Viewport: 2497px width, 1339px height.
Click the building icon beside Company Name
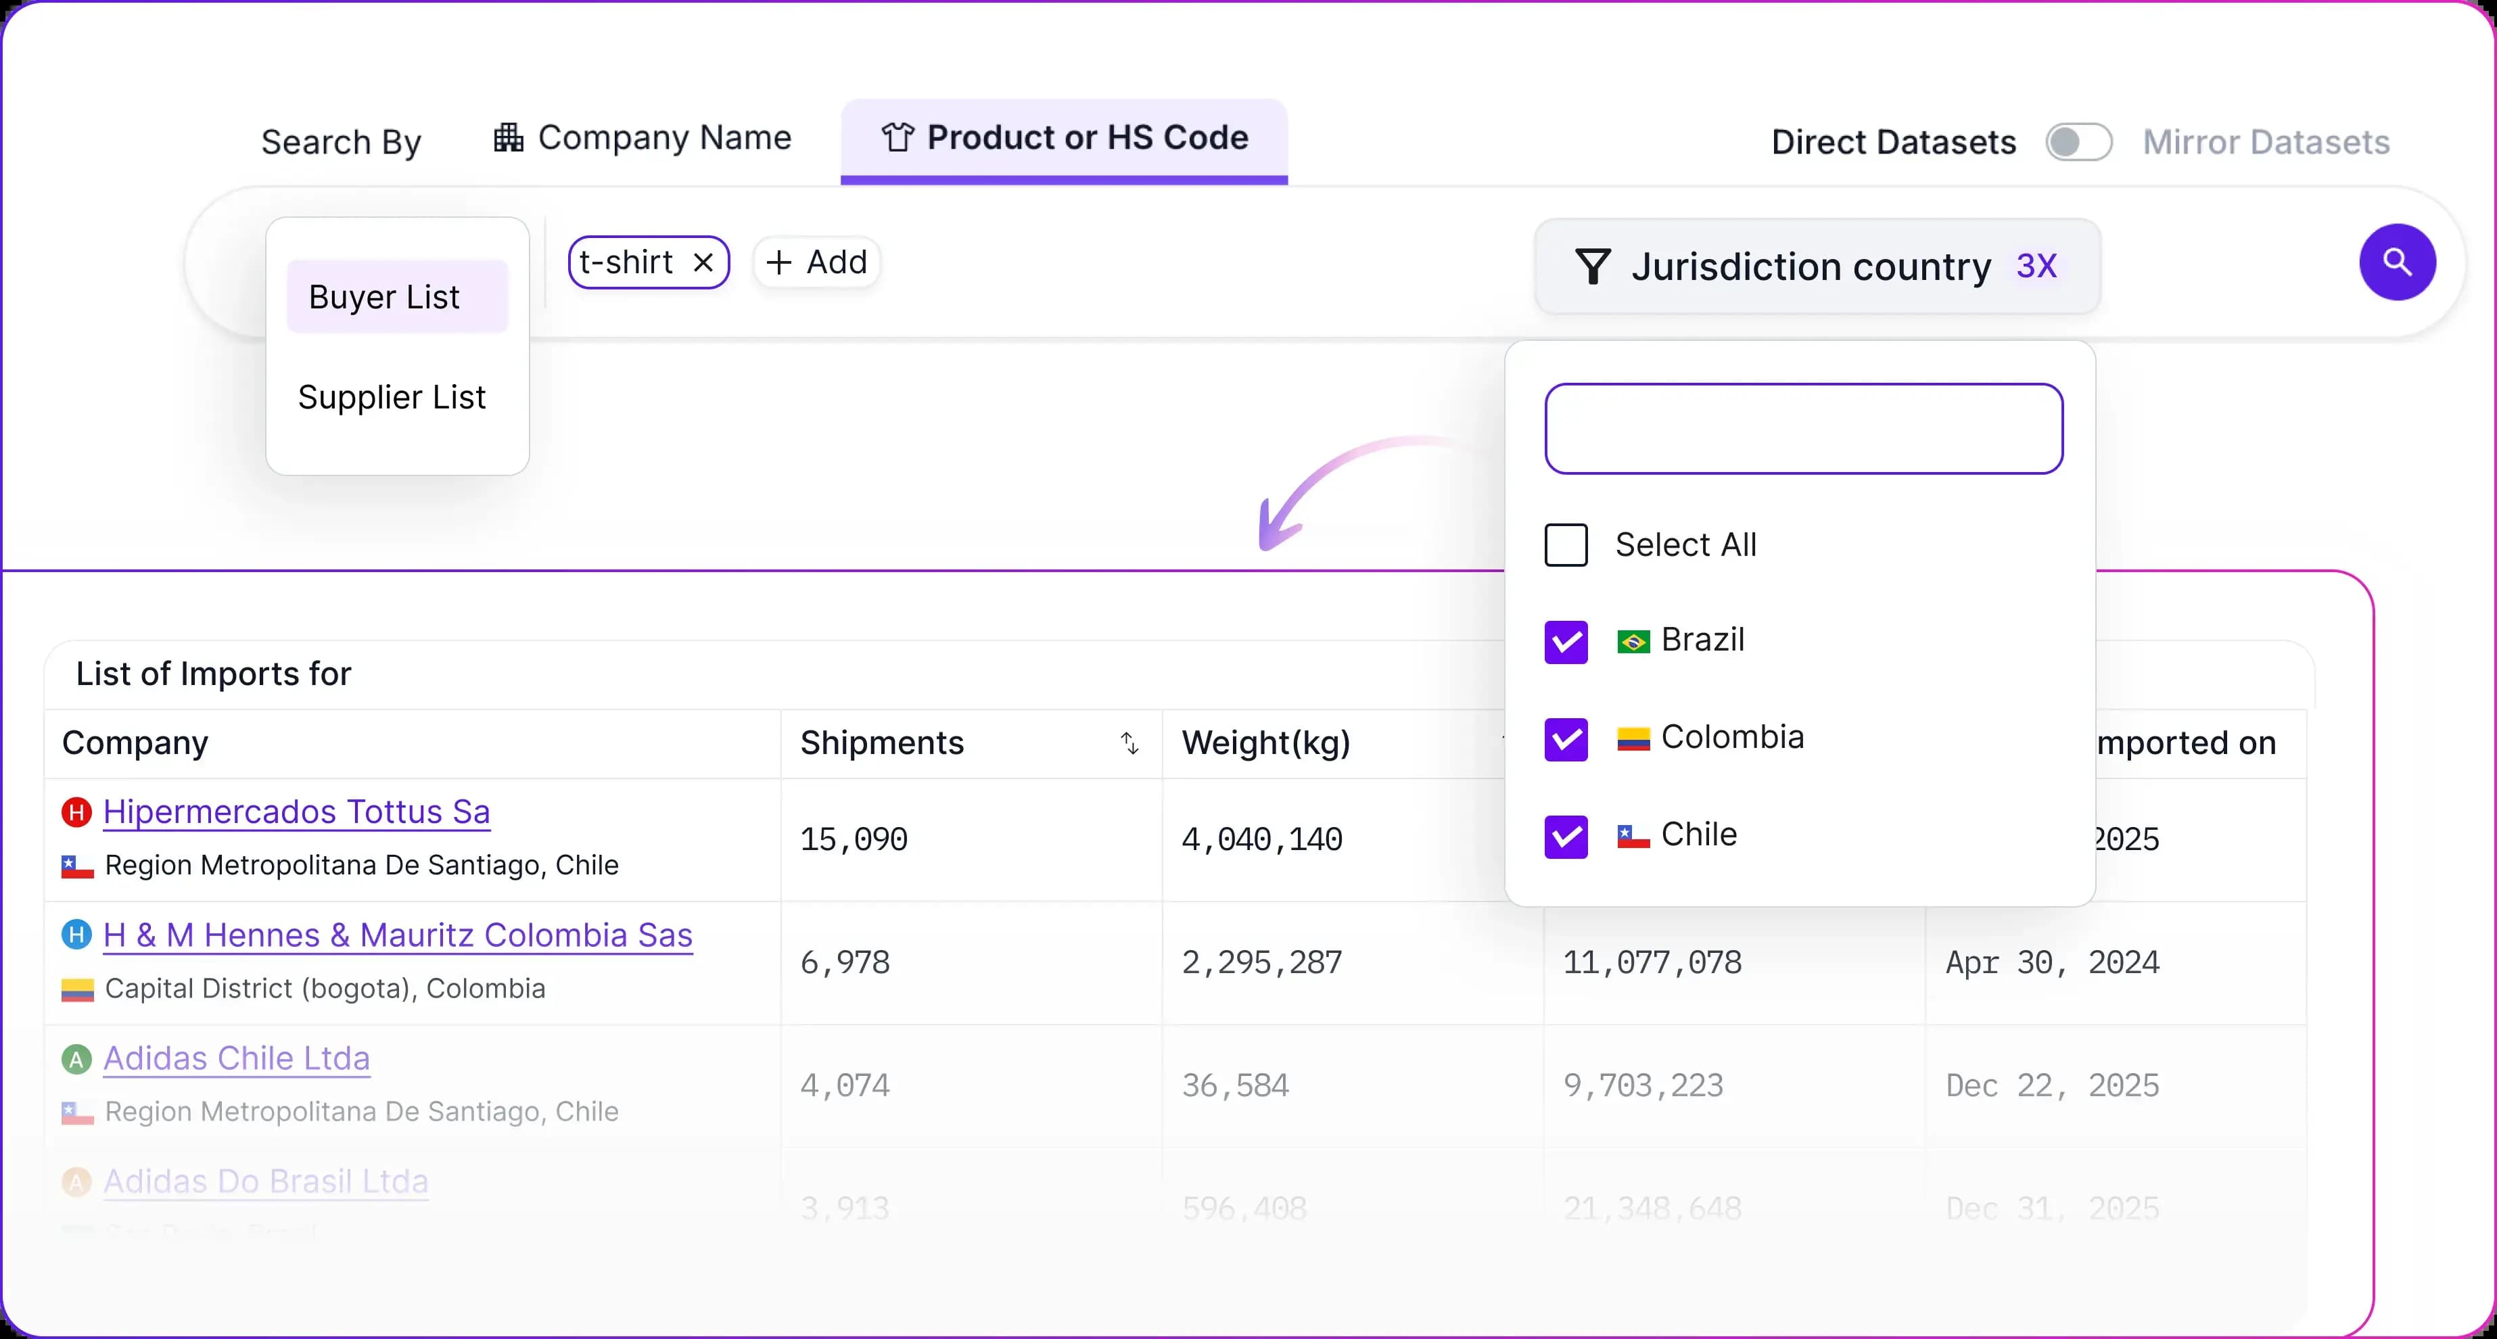[x=508, y=138]
